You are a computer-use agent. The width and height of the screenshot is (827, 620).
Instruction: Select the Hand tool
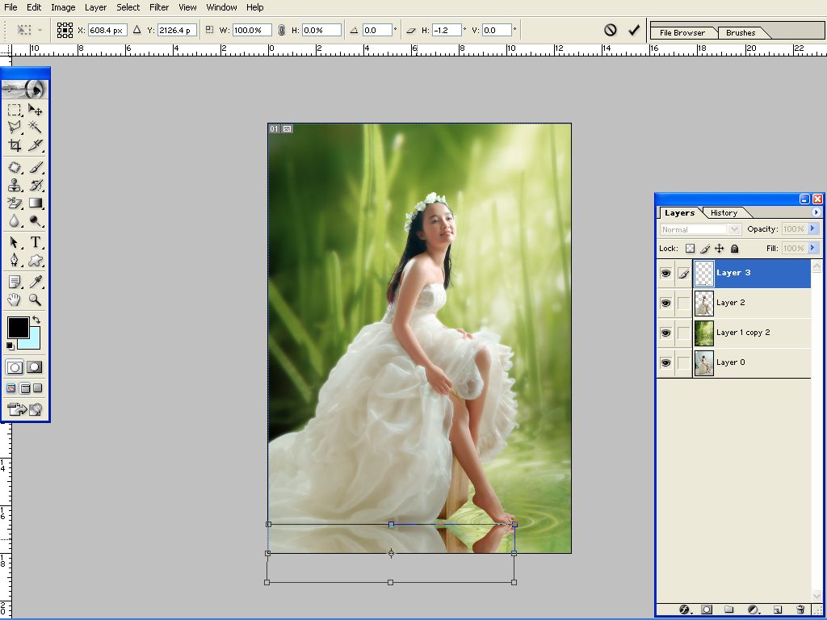tap(15, 300)
